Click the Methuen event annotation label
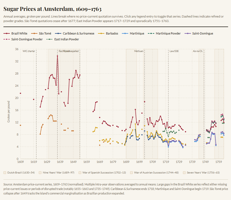This screenshot has height=200, width=231. [139, 51]
